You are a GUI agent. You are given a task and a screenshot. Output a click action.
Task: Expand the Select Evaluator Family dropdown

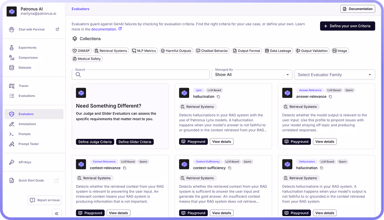[x=335, y=75]
